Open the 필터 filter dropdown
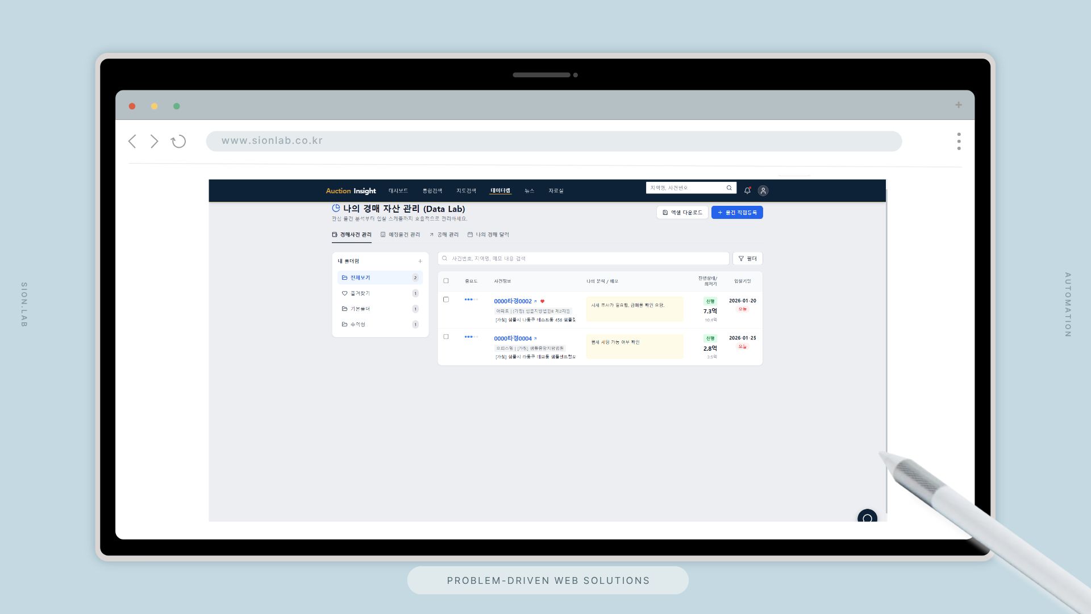The image size is (1091, 614). pos(747,259)
